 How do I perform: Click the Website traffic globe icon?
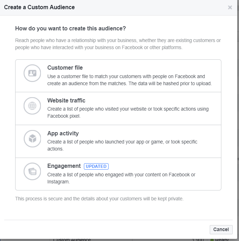(x=32, y=106)
